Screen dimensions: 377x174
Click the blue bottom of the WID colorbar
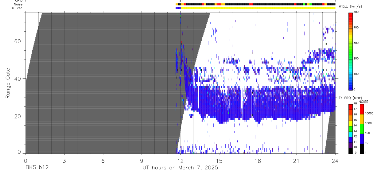[x=351, y=87]
